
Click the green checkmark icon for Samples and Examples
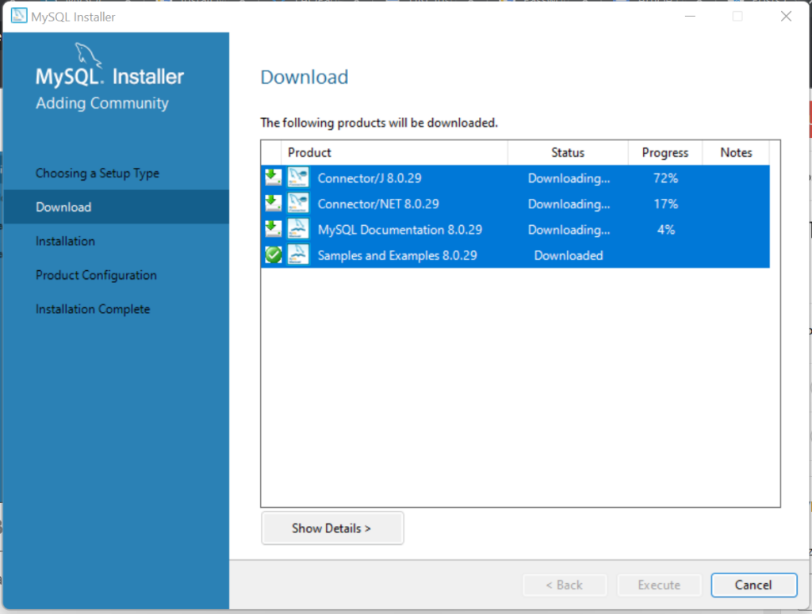coord(273,255)
